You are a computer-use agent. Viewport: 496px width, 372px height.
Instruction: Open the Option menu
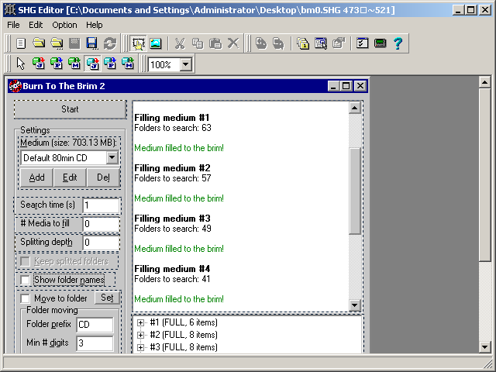click(x=64, y=25)
